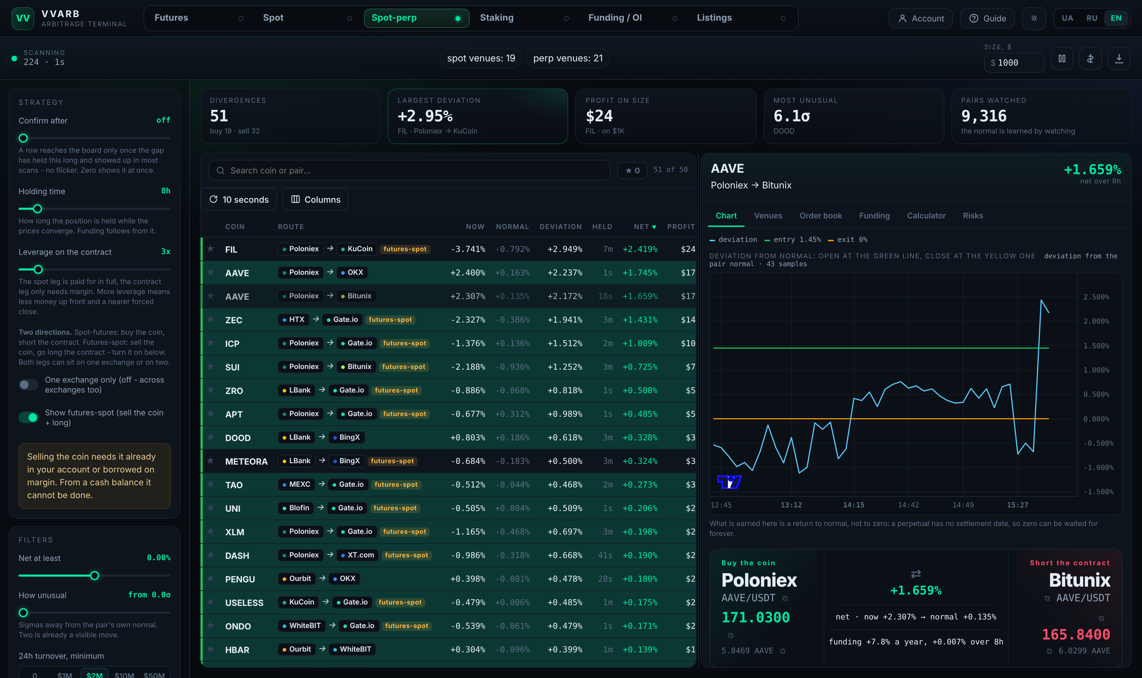Open the Account button
Viewport: 1142px width, 678px height.
(x=920, y=18)
